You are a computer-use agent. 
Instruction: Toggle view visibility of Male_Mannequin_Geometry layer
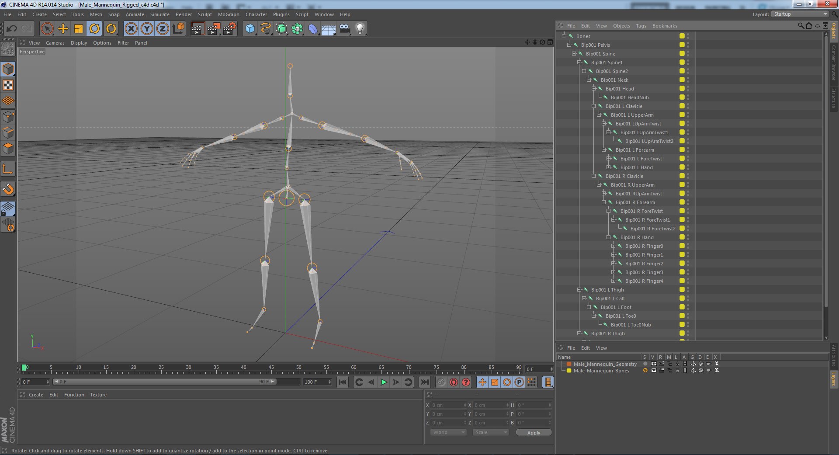click(x=654, y=364)
